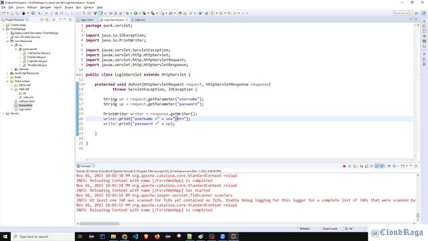Select login.html in Project Explorer tree
The height and width of the screenshot is (241, 428).
point(25,109)
